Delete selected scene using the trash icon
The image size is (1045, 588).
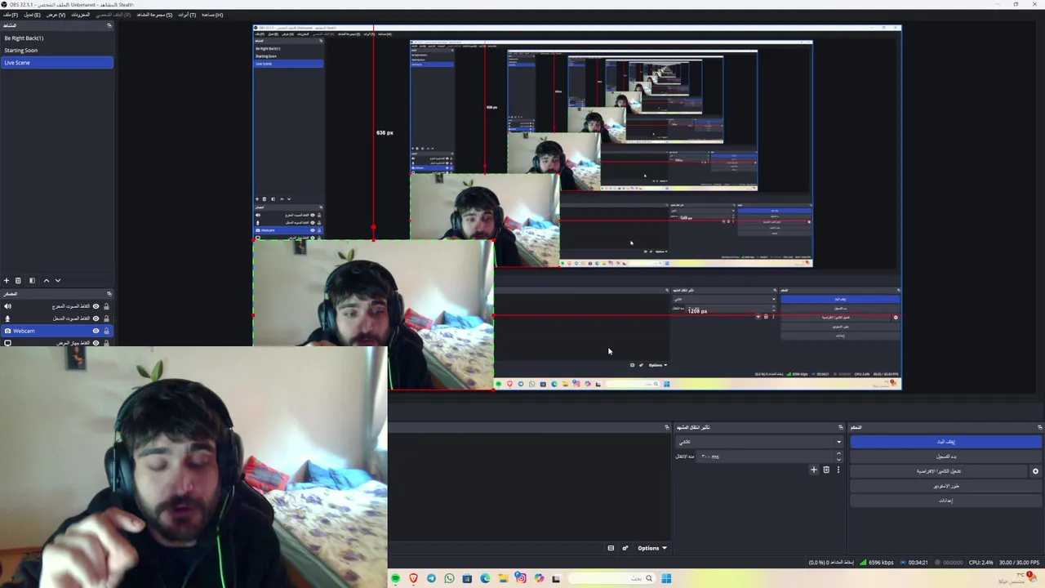18,280
